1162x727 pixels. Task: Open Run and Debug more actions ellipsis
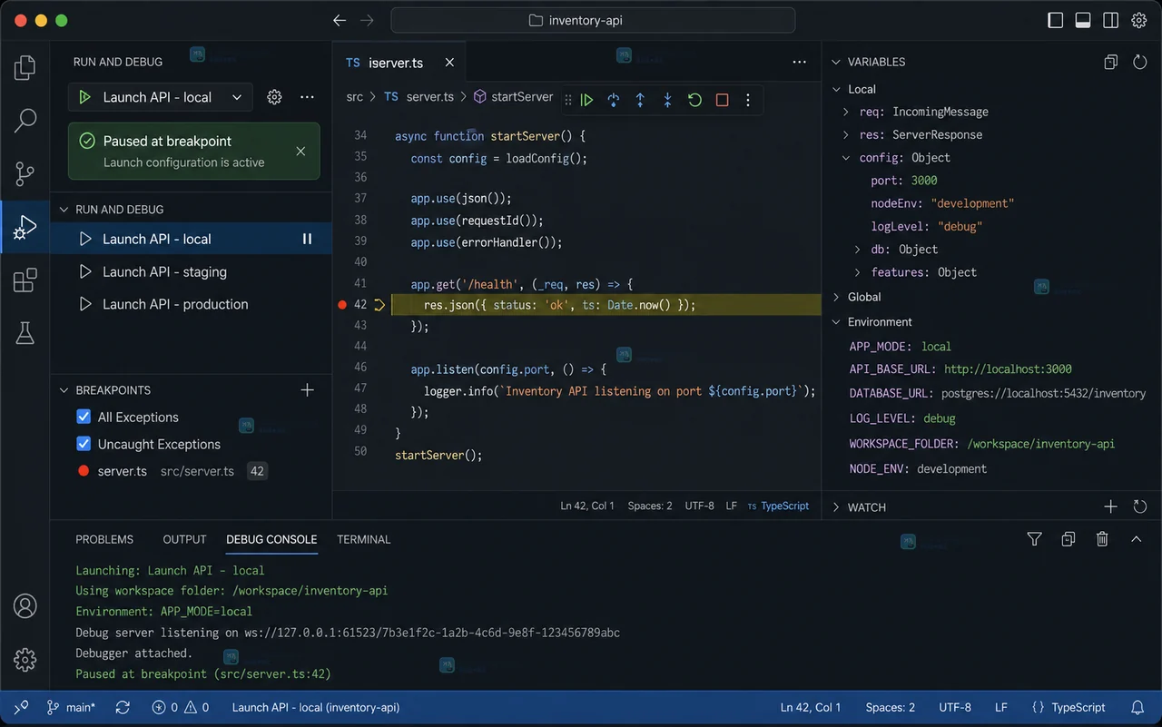coord(307,97)
